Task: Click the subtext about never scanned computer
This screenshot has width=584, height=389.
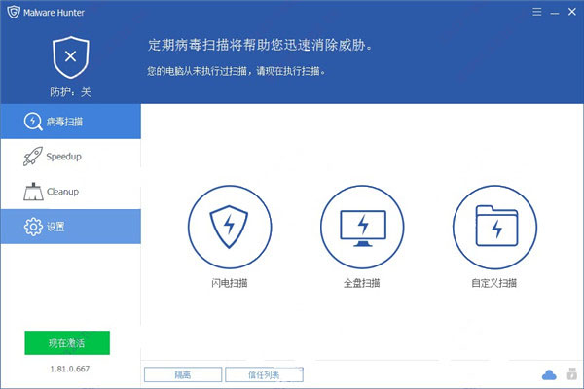Action: (237, 71)
